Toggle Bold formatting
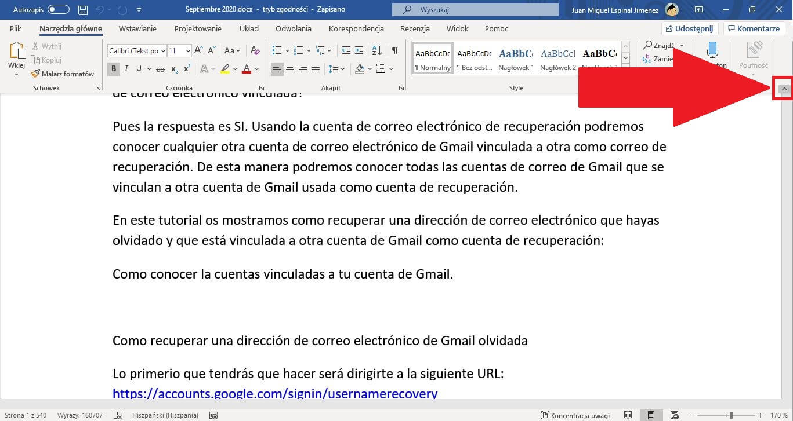Screen dimensions: 793x421 114,69
